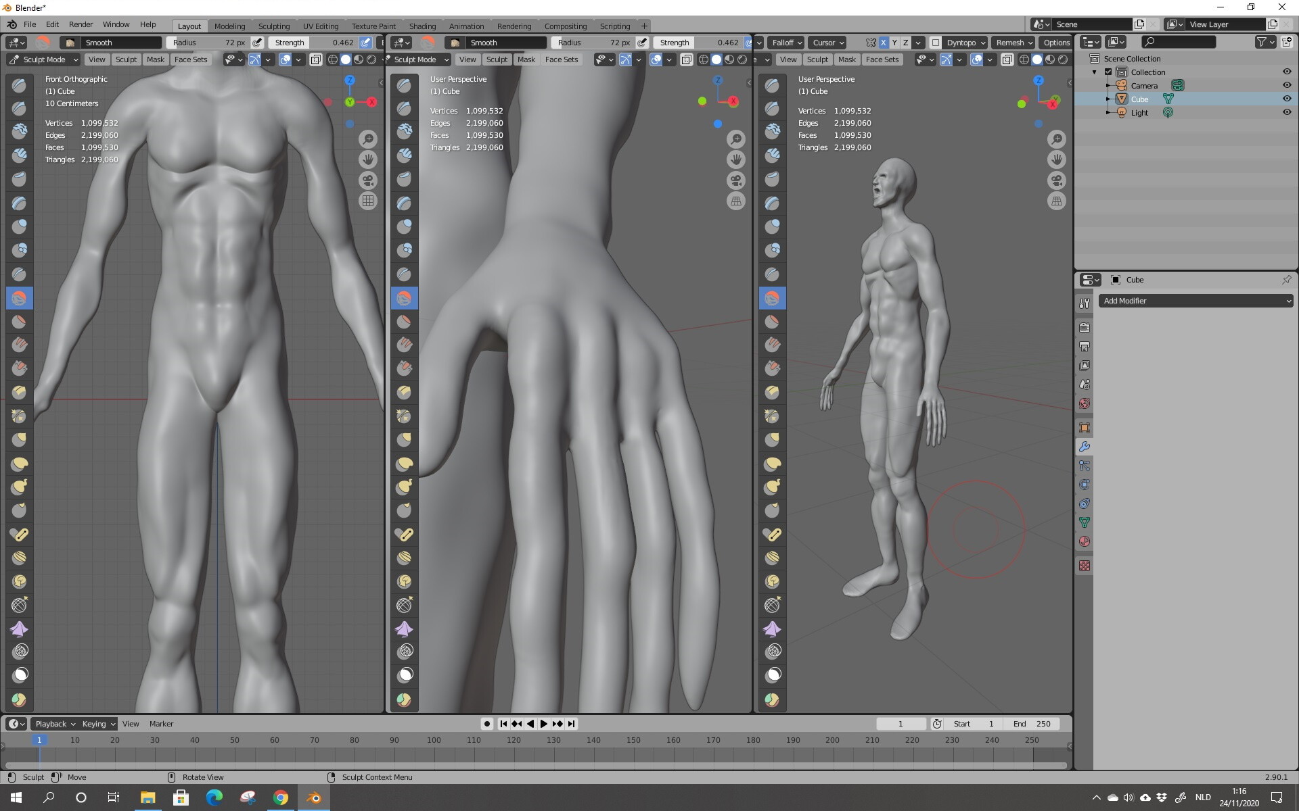Image resolution: width=1299 pixels, height=811 pixels.
Task: Toggle X axis symmetry button
Action: 883,43
